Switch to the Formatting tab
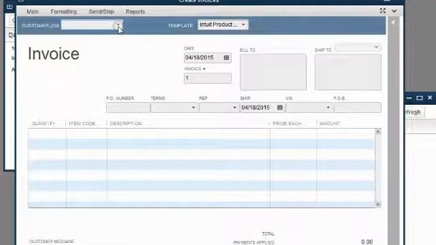The width and height of the screenshot is (436, 245). pos(63,12)
